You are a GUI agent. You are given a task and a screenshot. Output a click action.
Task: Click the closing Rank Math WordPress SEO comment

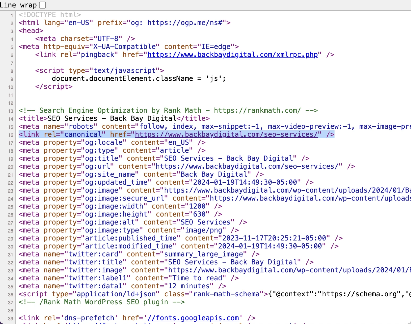101,302
